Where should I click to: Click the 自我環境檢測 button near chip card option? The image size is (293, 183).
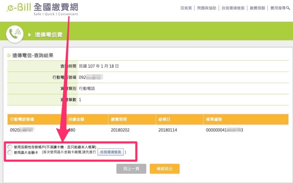111,152
